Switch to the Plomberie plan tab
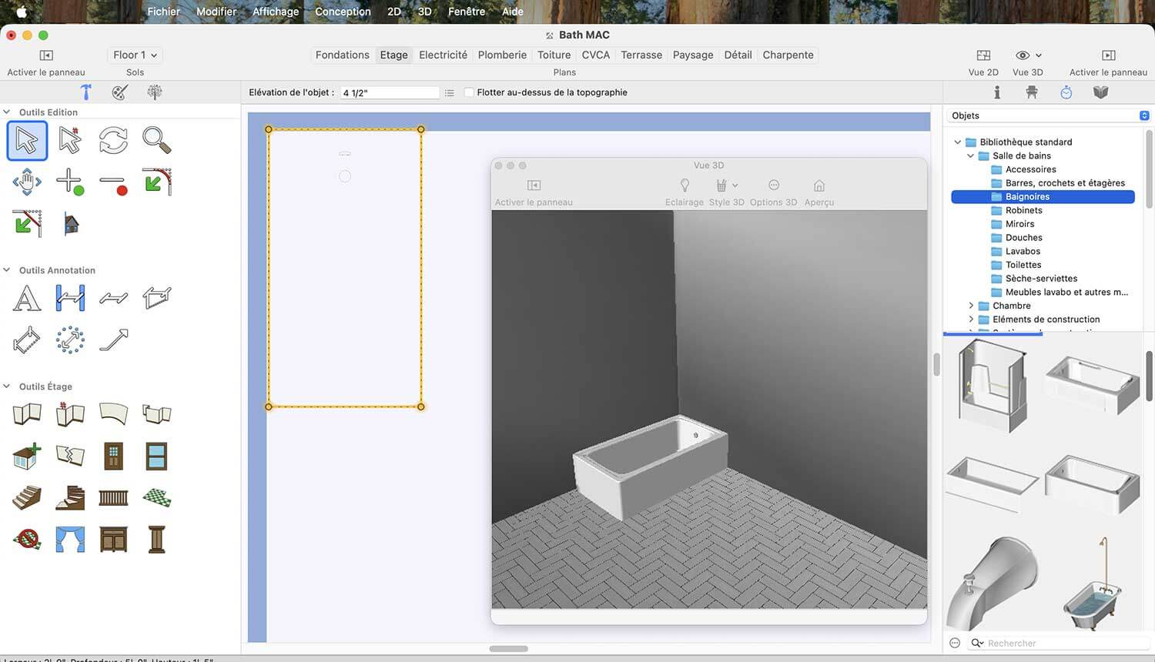The width and height of the screenshot is (1155, 662). coord(502,55)
